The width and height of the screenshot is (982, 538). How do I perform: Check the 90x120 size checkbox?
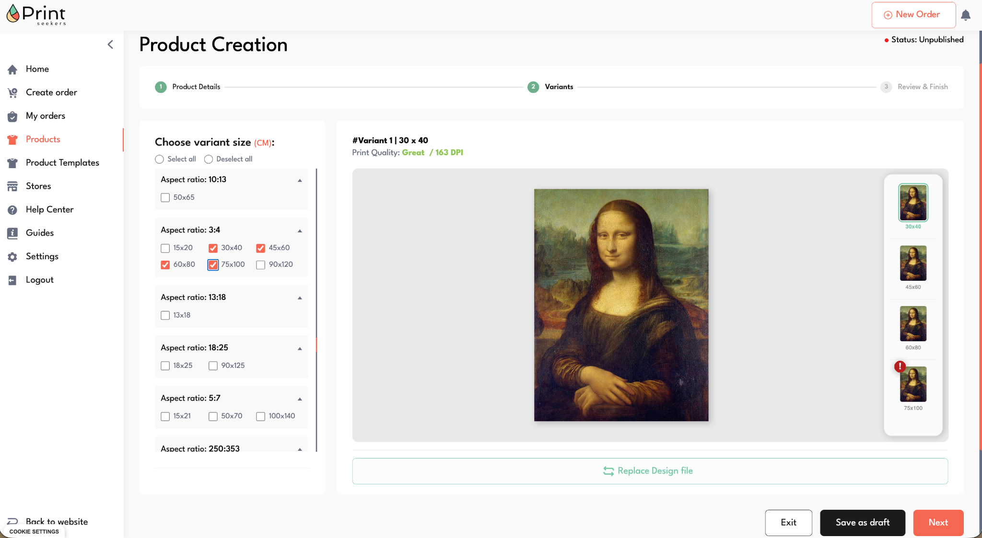pos(261,265)
